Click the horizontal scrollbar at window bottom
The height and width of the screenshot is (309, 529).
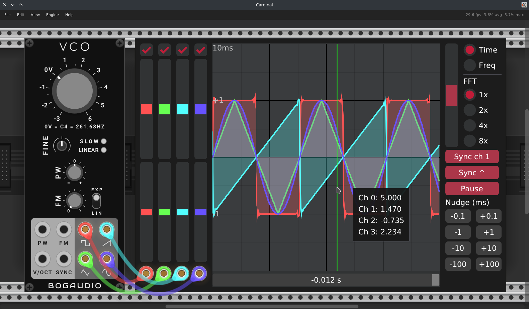tap(262, 306)
